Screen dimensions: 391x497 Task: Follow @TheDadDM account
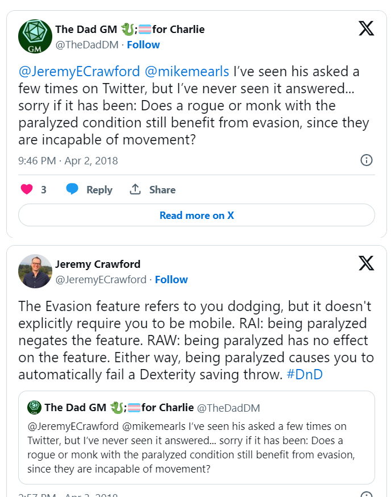pos(143,45)
